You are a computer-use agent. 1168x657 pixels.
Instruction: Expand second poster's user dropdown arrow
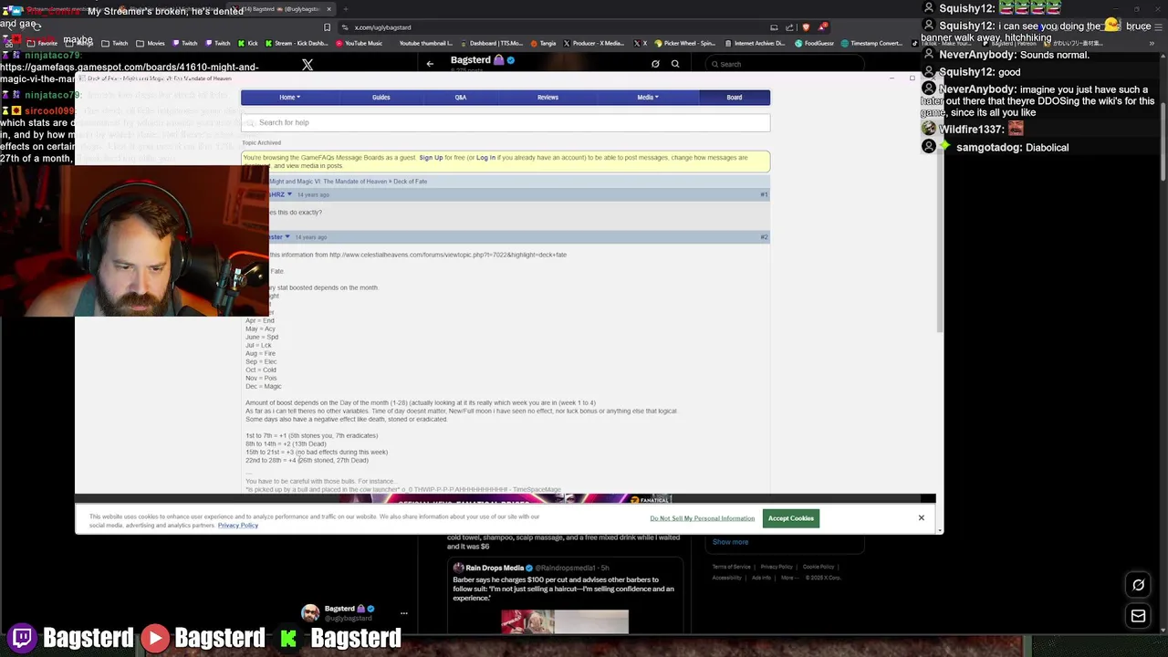pos(287,237)
